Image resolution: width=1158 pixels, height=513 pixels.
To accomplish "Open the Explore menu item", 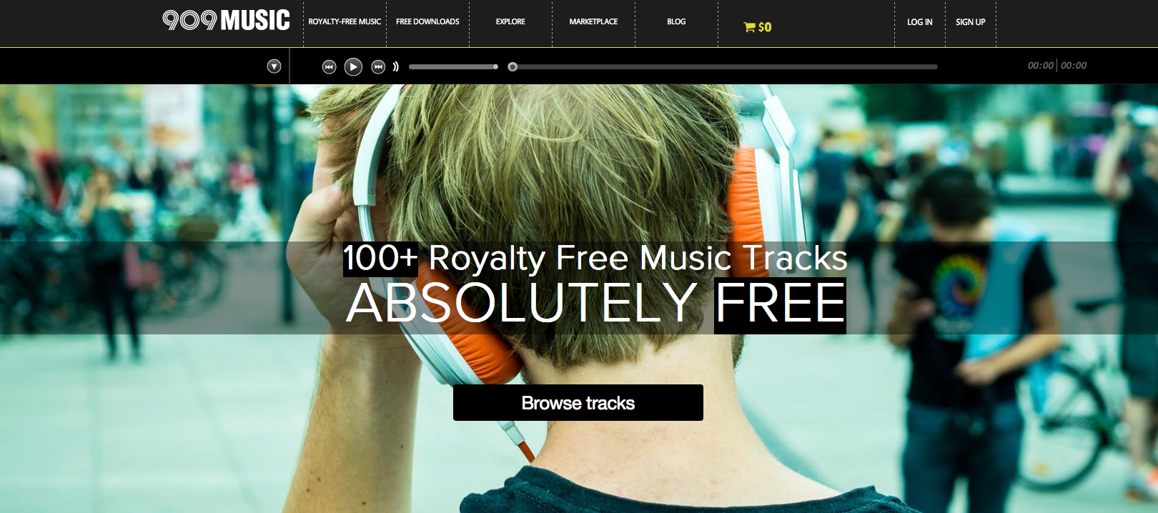I will pos(510,21).
